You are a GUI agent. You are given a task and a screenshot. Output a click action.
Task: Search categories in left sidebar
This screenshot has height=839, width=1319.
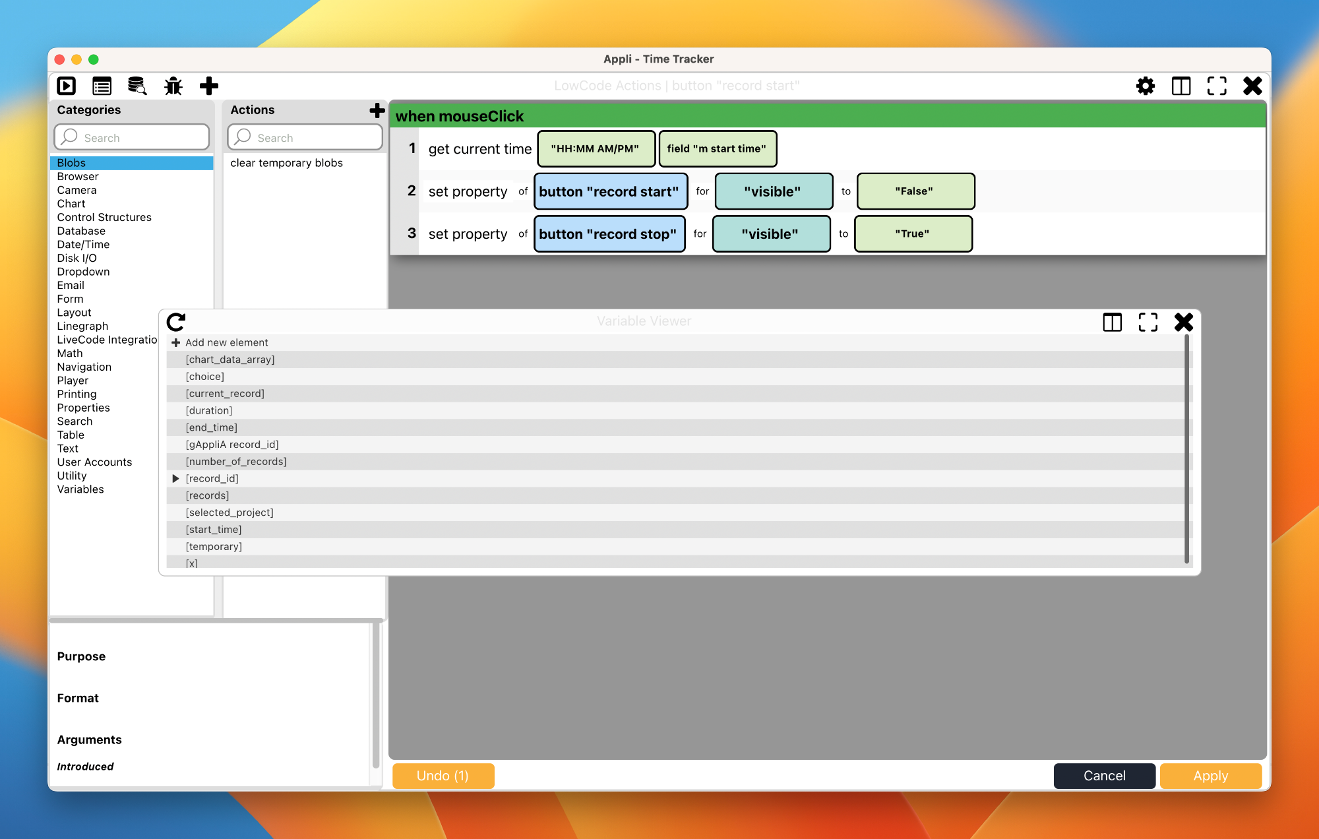(x=134, y=137)
